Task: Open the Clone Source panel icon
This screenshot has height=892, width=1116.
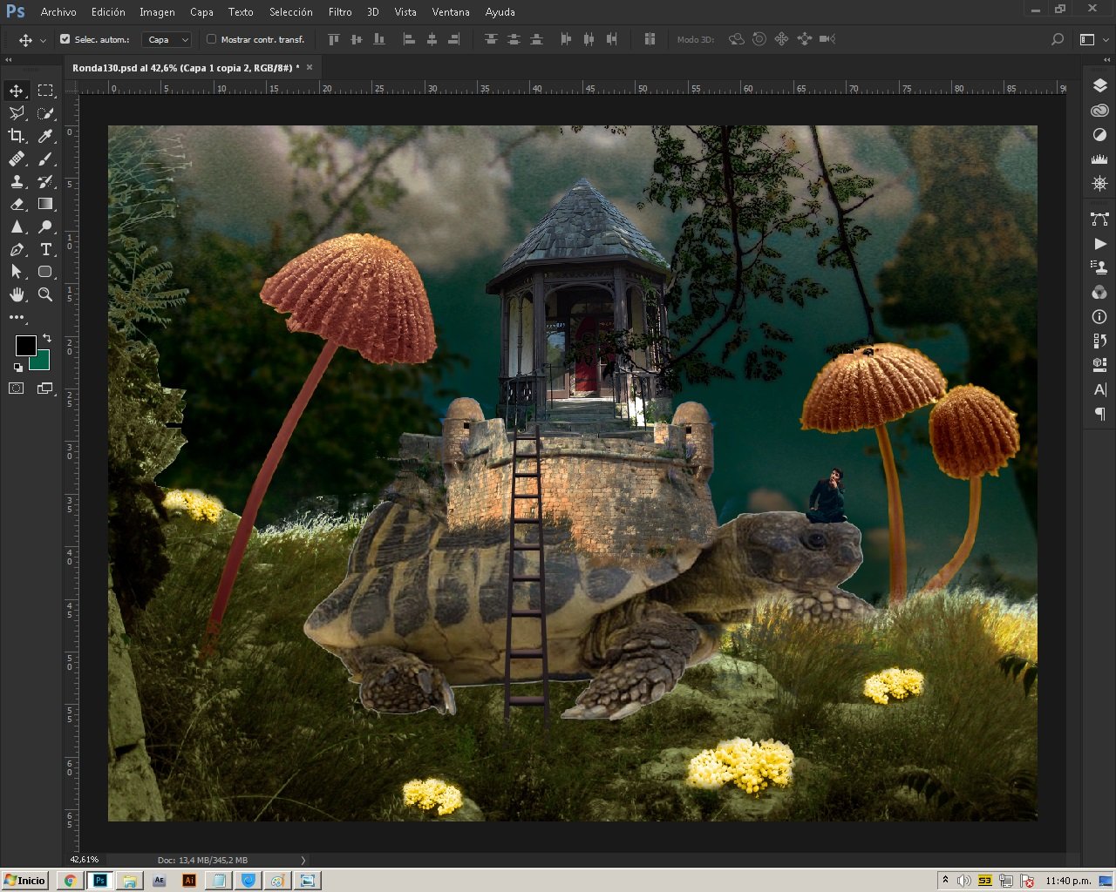Action: click(x=1099, y=268)
